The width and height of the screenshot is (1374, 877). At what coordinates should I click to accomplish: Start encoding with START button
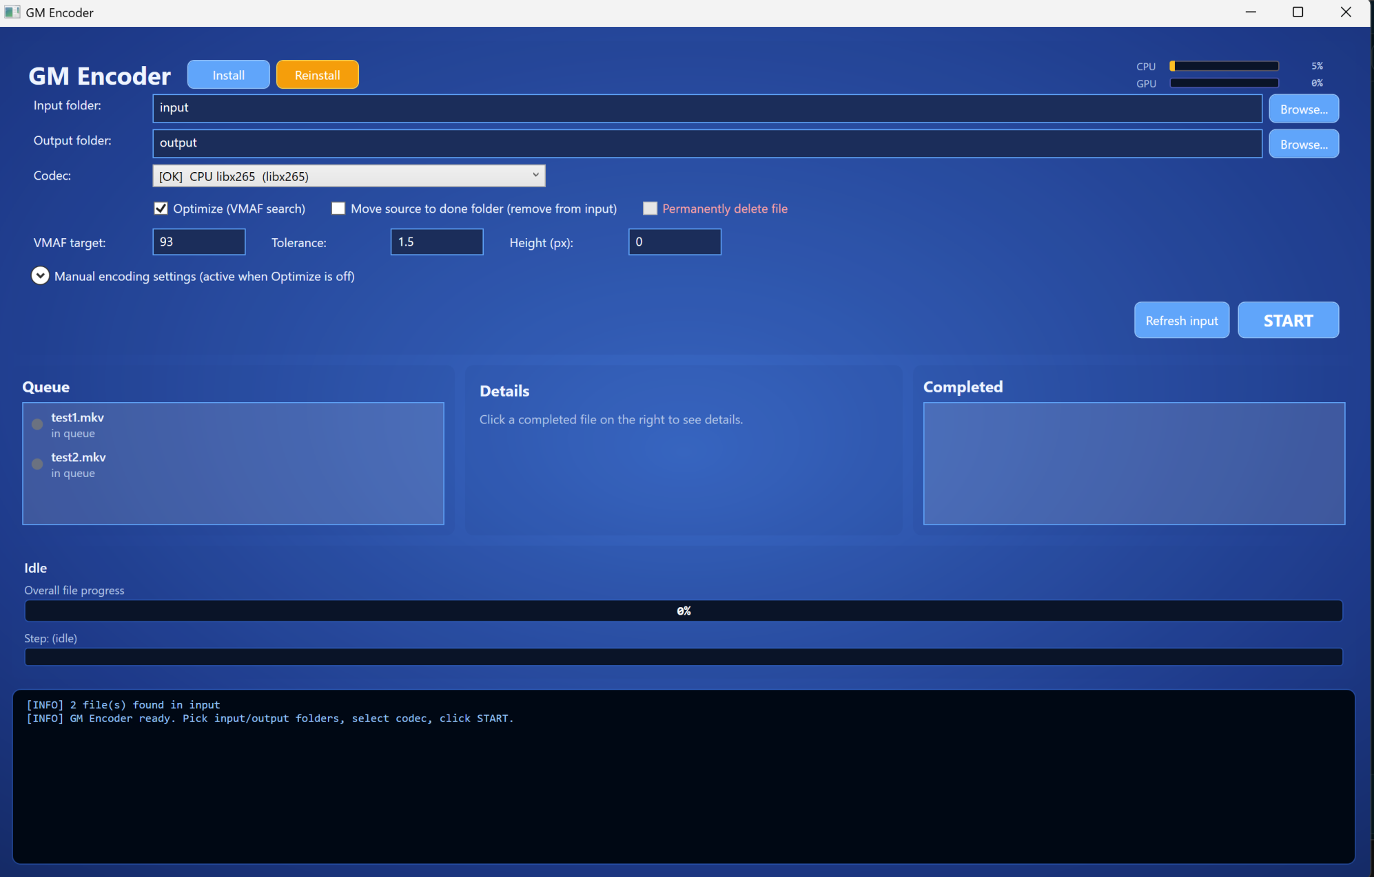(x=1288, y=320)
